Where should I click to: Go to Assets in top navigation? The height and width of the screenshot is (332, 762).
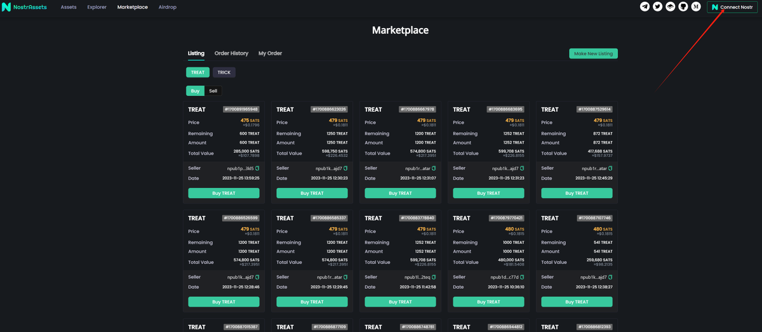[69, 7]
